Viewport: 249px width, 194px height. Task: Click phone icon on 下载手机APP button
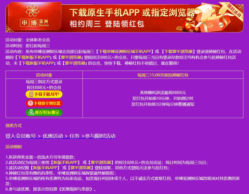click(x=31, y=94)
